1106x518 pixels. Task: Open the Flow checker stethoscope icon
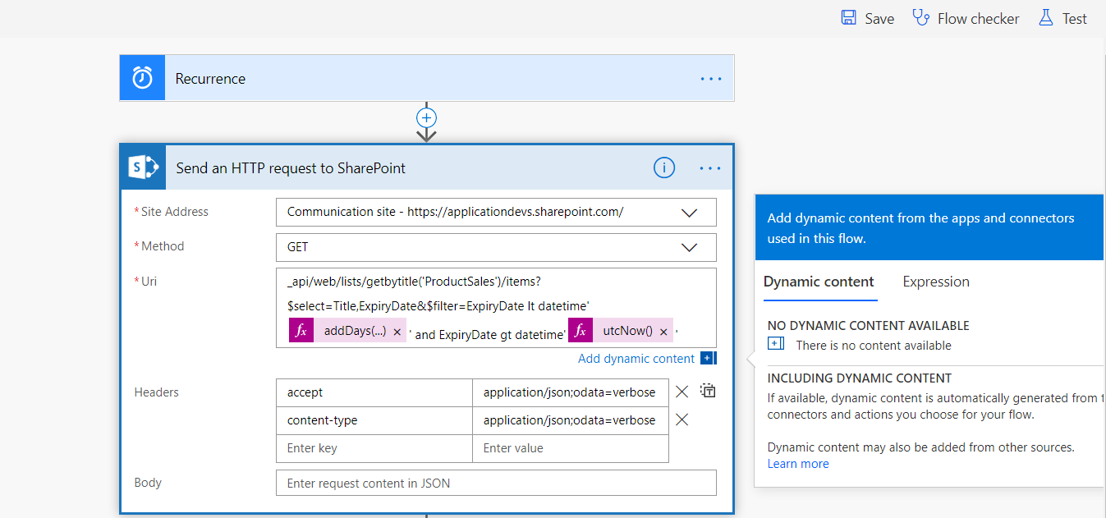pyautogui.click(x=921, y=18)
